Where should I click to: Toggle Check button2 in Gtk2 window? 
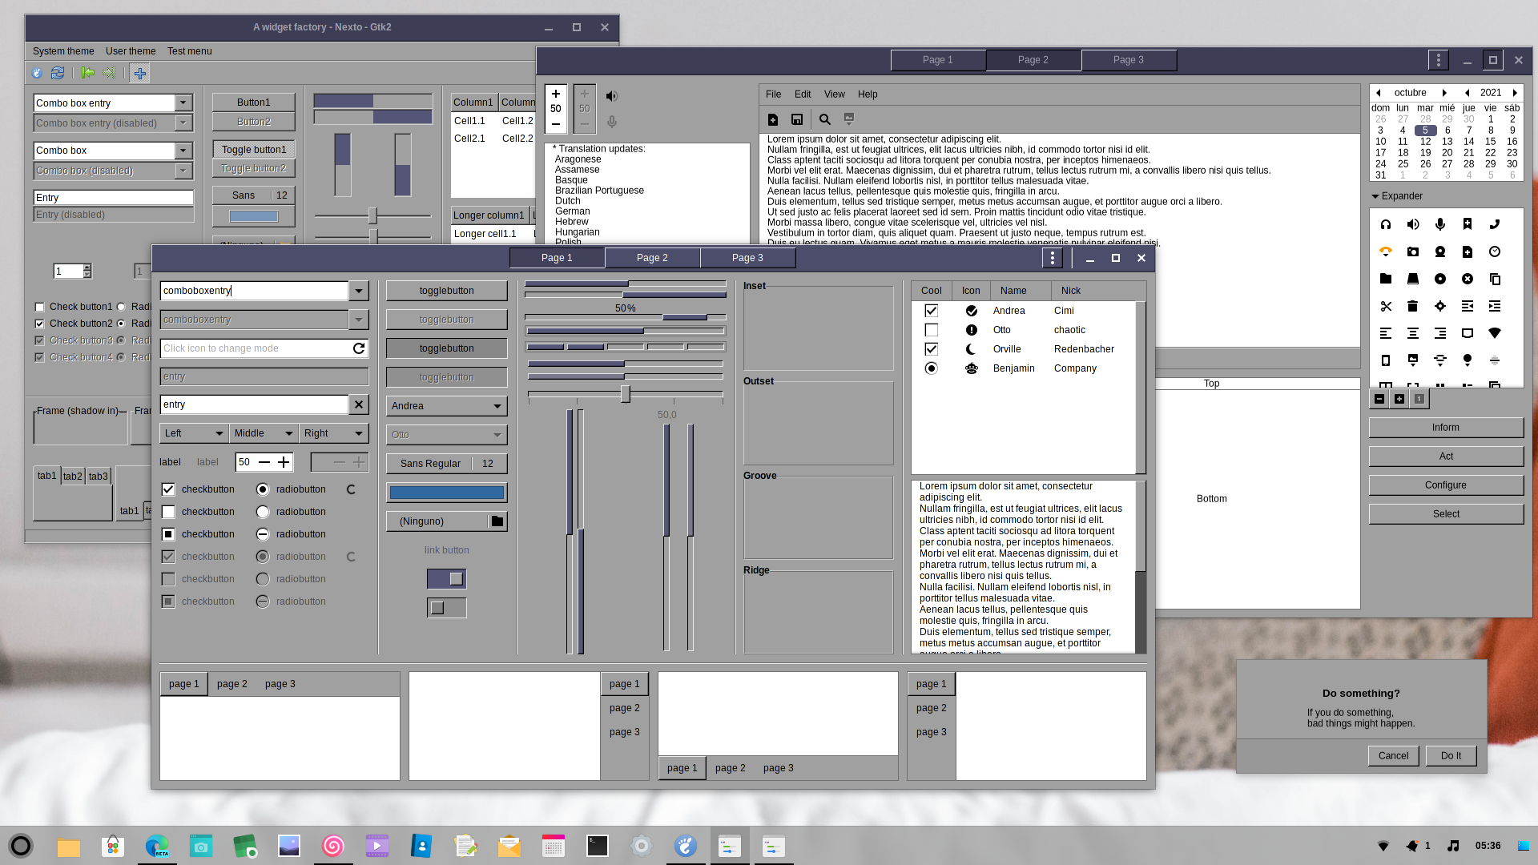tap(39, 324)
